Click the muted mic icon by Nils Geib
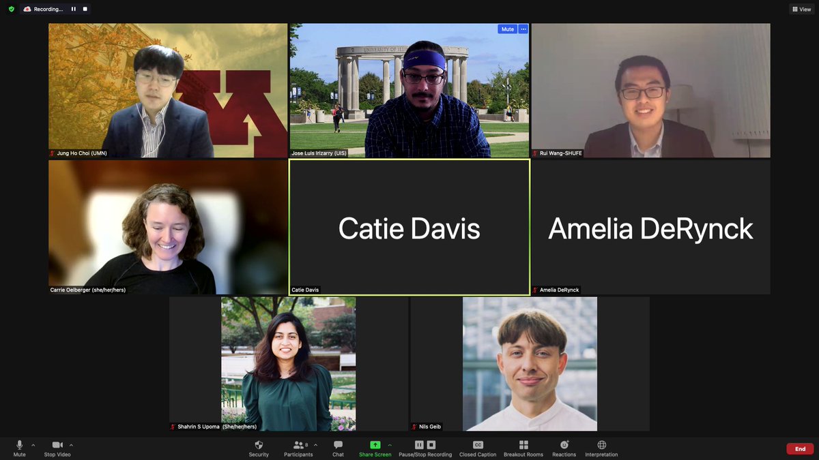Image resolution: width=819 pixels, height=460 pixels. pos(415,427)
